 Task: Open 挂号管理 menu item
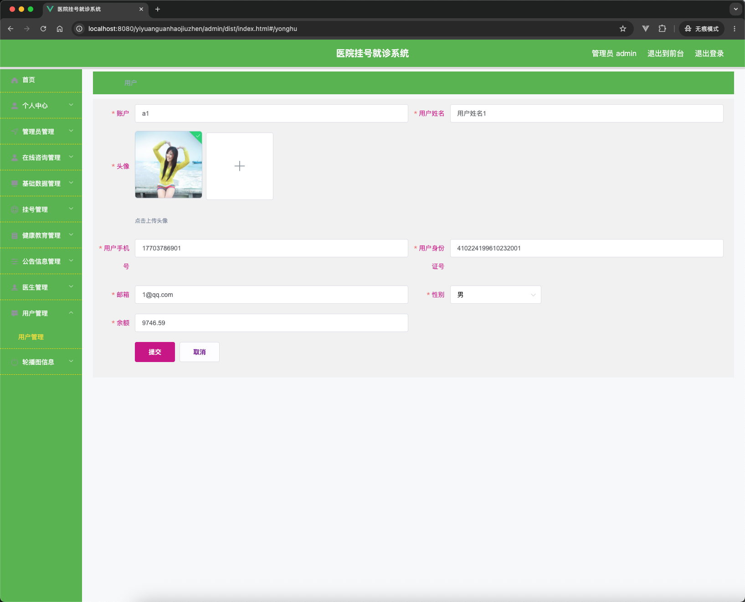41,209
